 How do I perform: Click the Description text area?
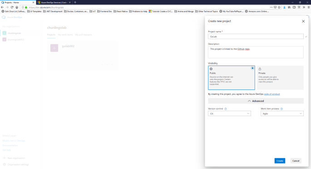tap(256, 52)
